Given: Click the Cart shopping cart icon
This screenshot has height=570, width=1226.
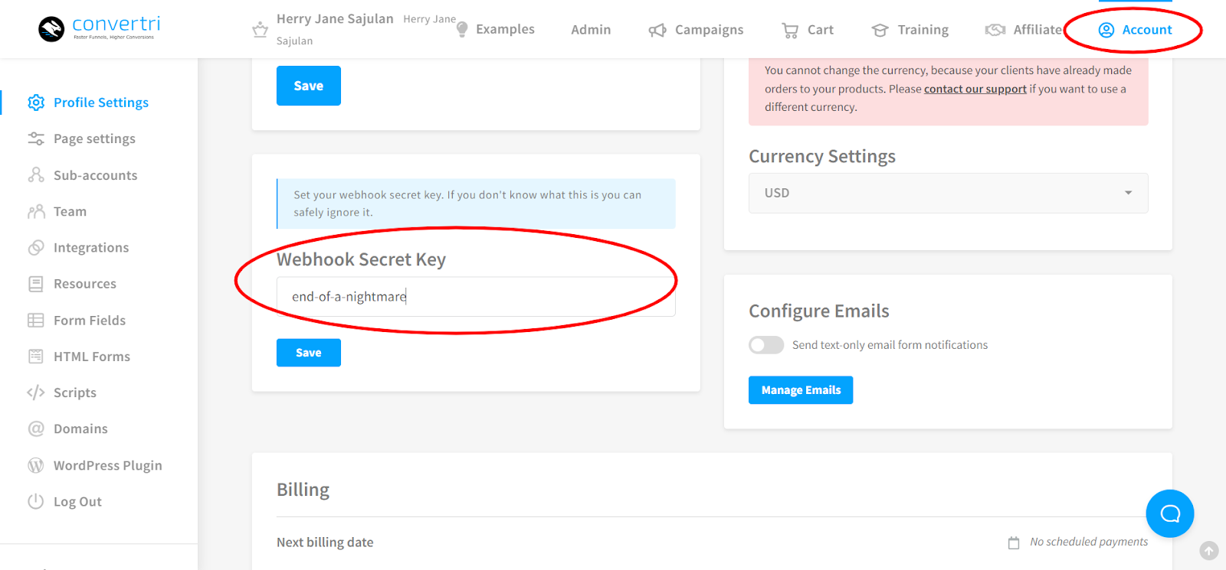Looking at the screenshot, I should [790, 30].
